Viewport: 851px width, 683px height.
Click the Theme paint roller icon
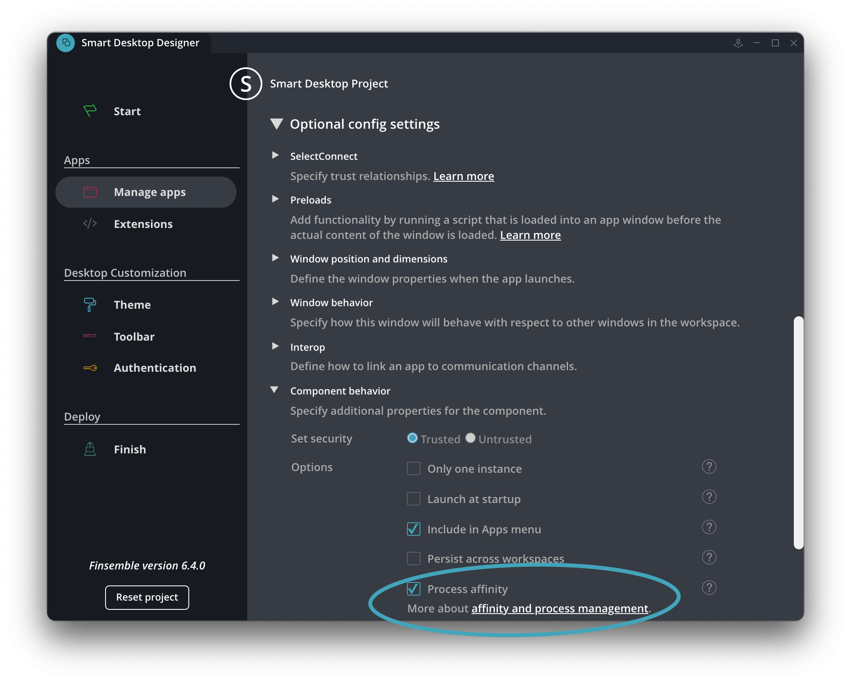[x=90, y=304]
